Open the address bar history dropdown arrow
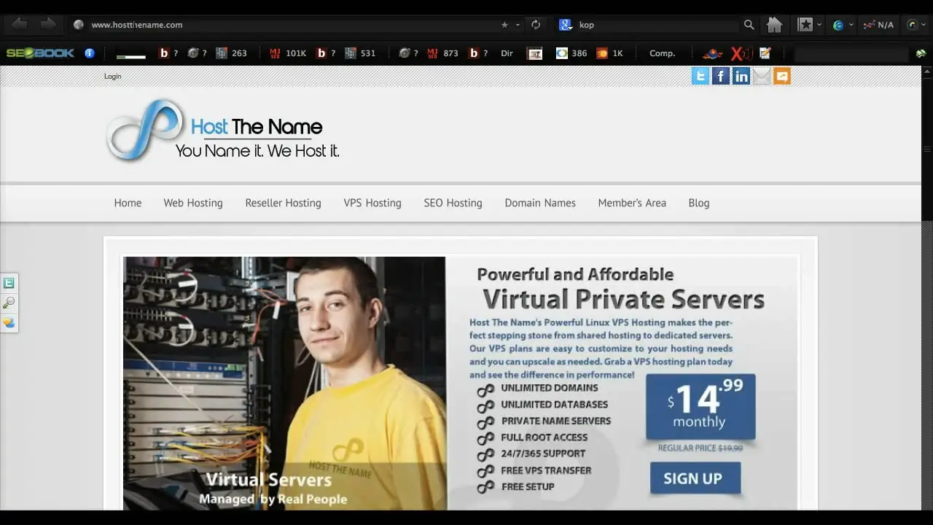 coord(518,25)
